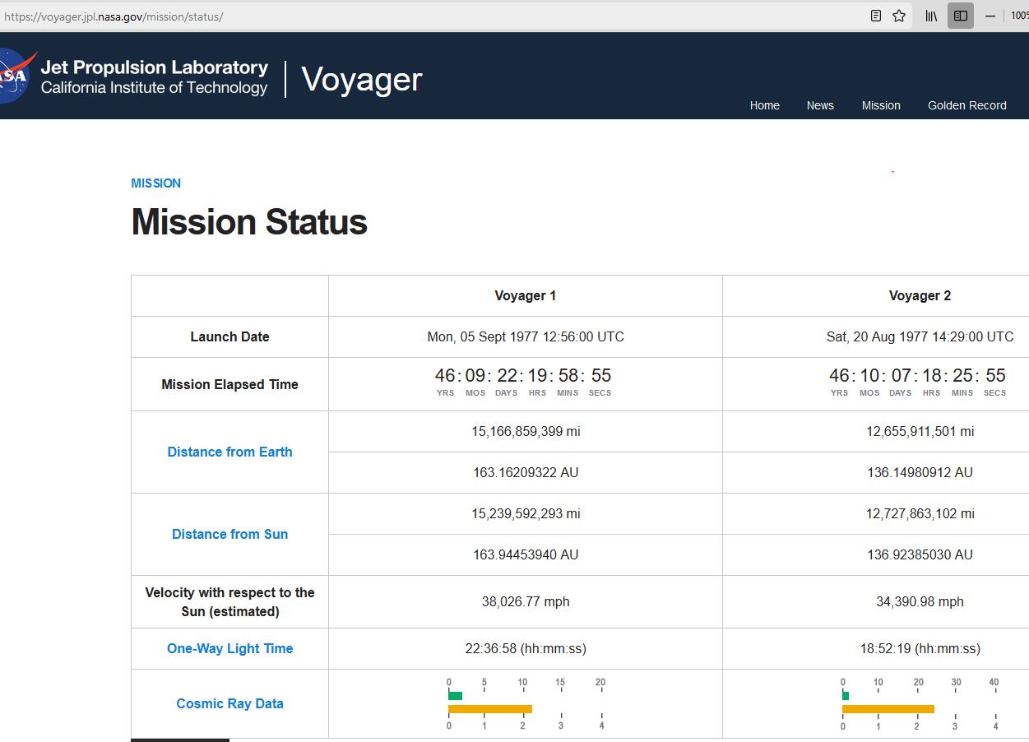Viewport: 1029px width, 742px height.
Task: Open the Distance from Earth link
Action: click(x=229, y=452)
